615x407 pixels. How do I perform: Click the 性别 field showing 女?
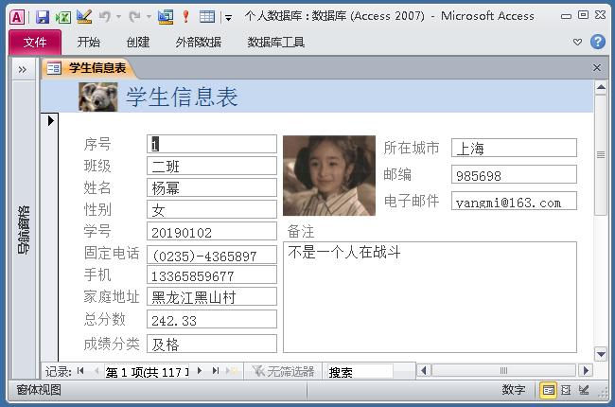click(x=212, y=209)
